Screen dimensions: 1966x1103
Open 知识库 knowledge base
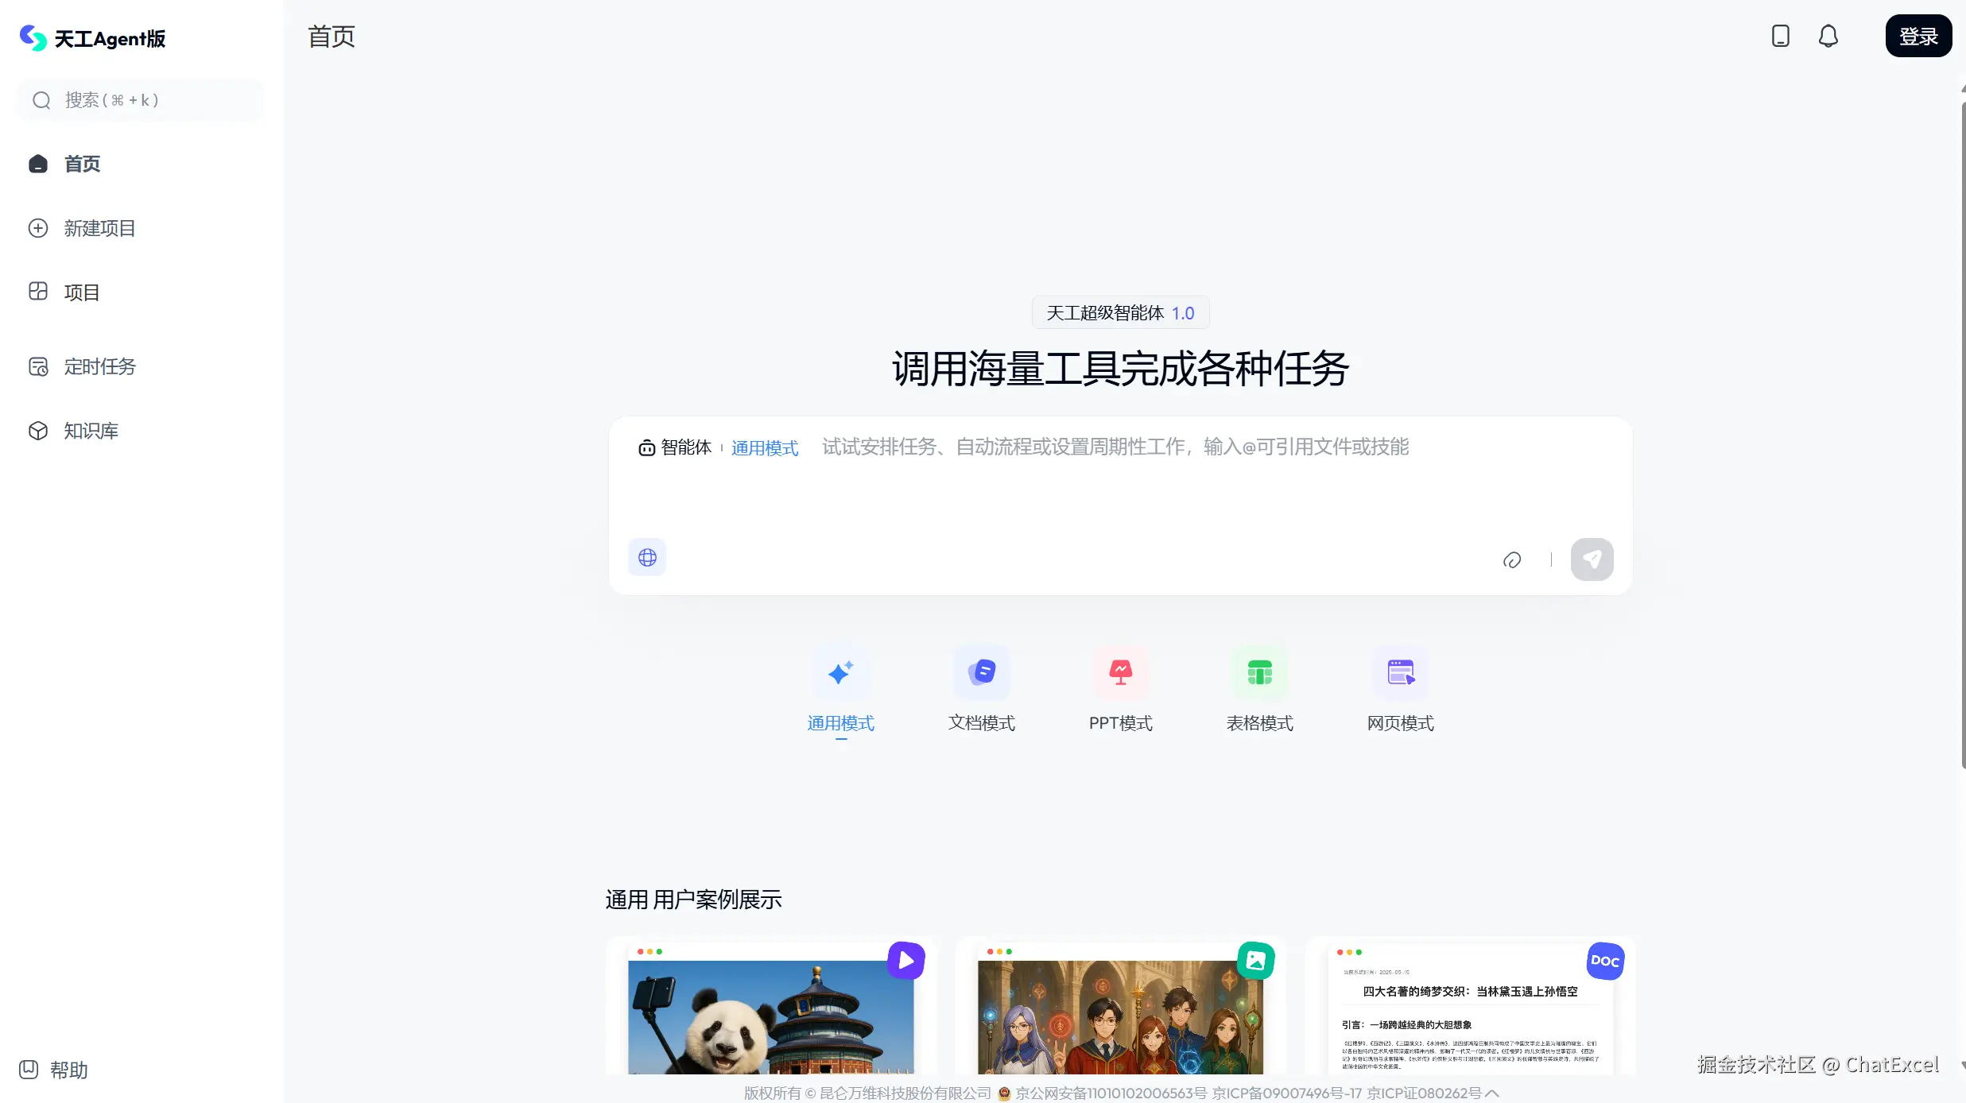[90, 432]
